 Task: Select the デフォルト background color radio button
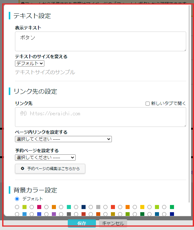17,199
